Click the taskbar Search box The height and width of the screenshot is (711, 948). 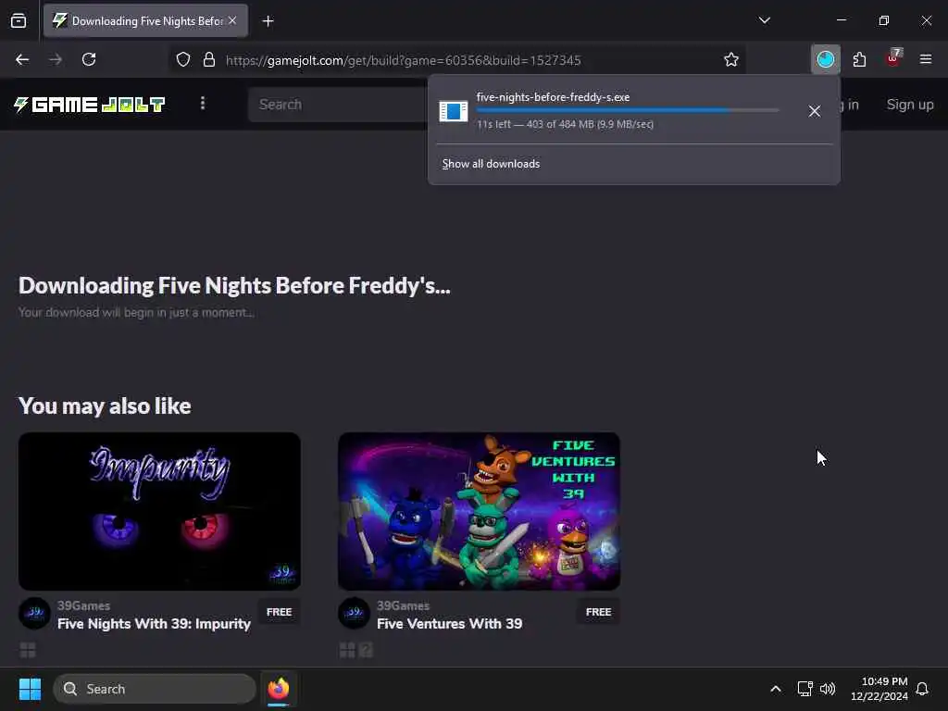tap(155, 689)
